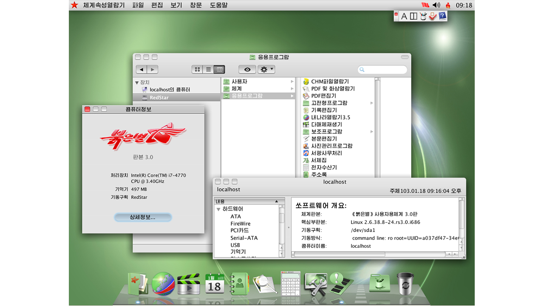Switch file browser to list view
This screenshot has width=544, height=306.
pyautogui.click(x=208, y=69)
